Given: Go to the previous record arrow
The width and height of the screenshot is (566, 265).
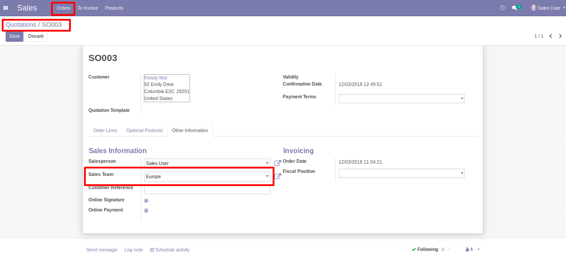Looking at the screenshot, I should [x=551, y=36].
